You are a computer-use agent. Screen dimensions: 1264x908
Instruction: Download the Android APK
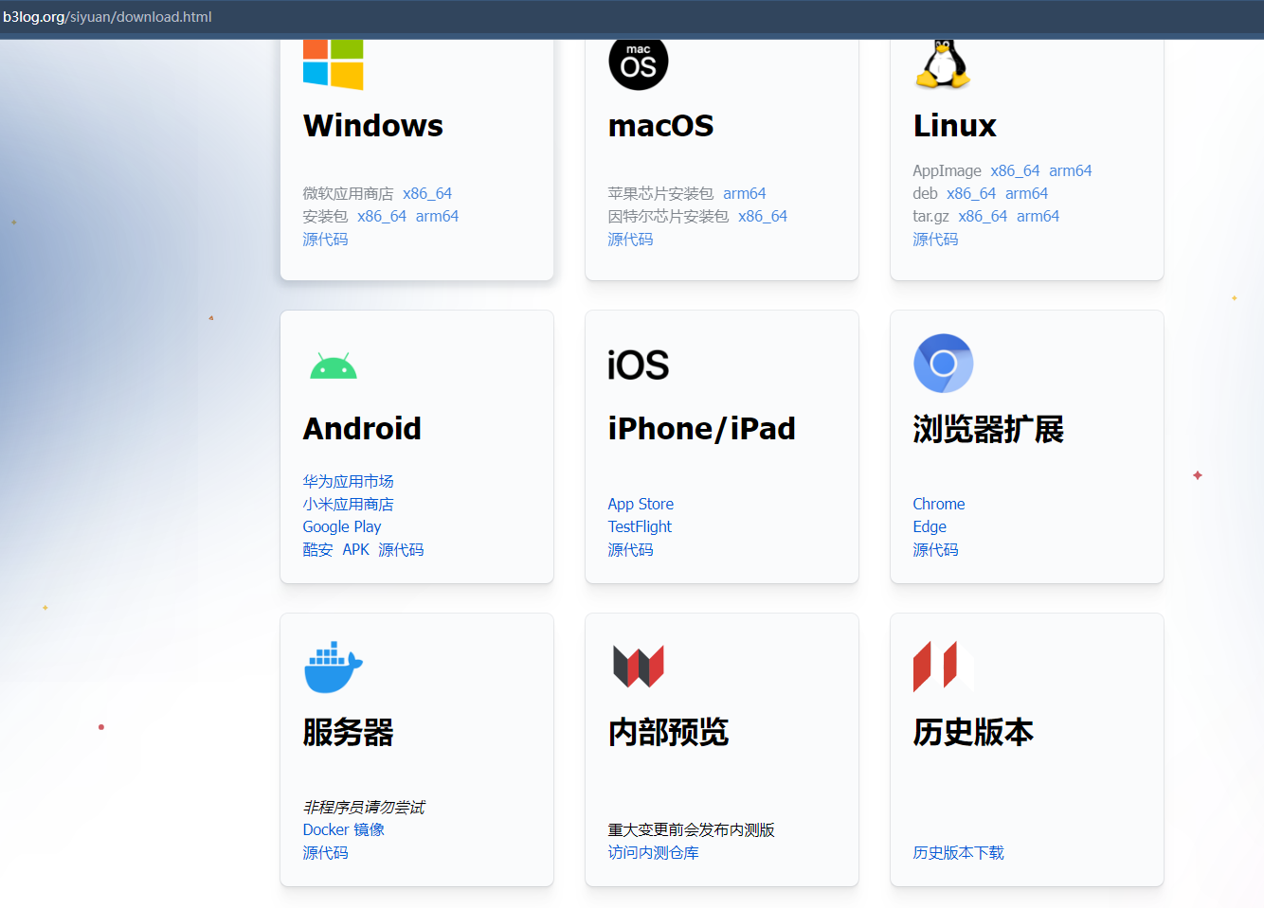355,549
